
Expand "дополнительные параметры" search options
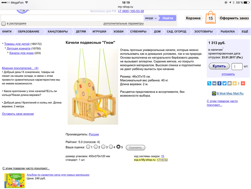[x=123, y=24]
